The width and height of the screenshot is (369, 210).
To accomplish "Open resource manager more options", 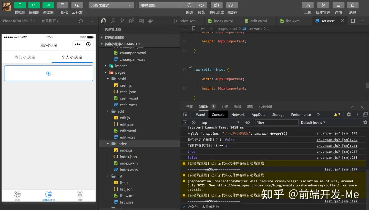I will [172, 29].
